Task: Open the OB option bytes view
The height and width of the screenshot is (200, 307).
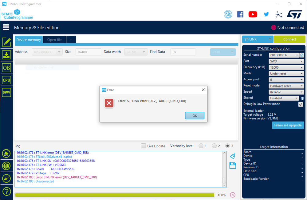Action: pyautogui.click(x=6, y=68)
